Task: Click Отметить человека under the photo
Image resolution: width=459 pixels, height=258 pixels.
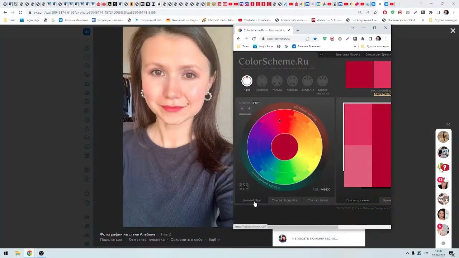Action: pos(147,239)
